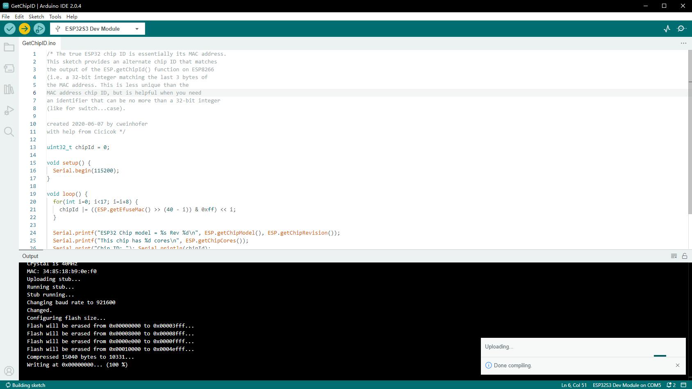The width and height of the screenshot is (692, 389).
Task: Open the Library Manager sidebar icon
Action: click(x=9, y=89)
